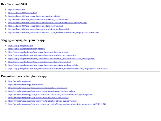The image size is (161, 121).
Task: Open www link ending utm_campaign=link2
Action: [x=51, y=94]
